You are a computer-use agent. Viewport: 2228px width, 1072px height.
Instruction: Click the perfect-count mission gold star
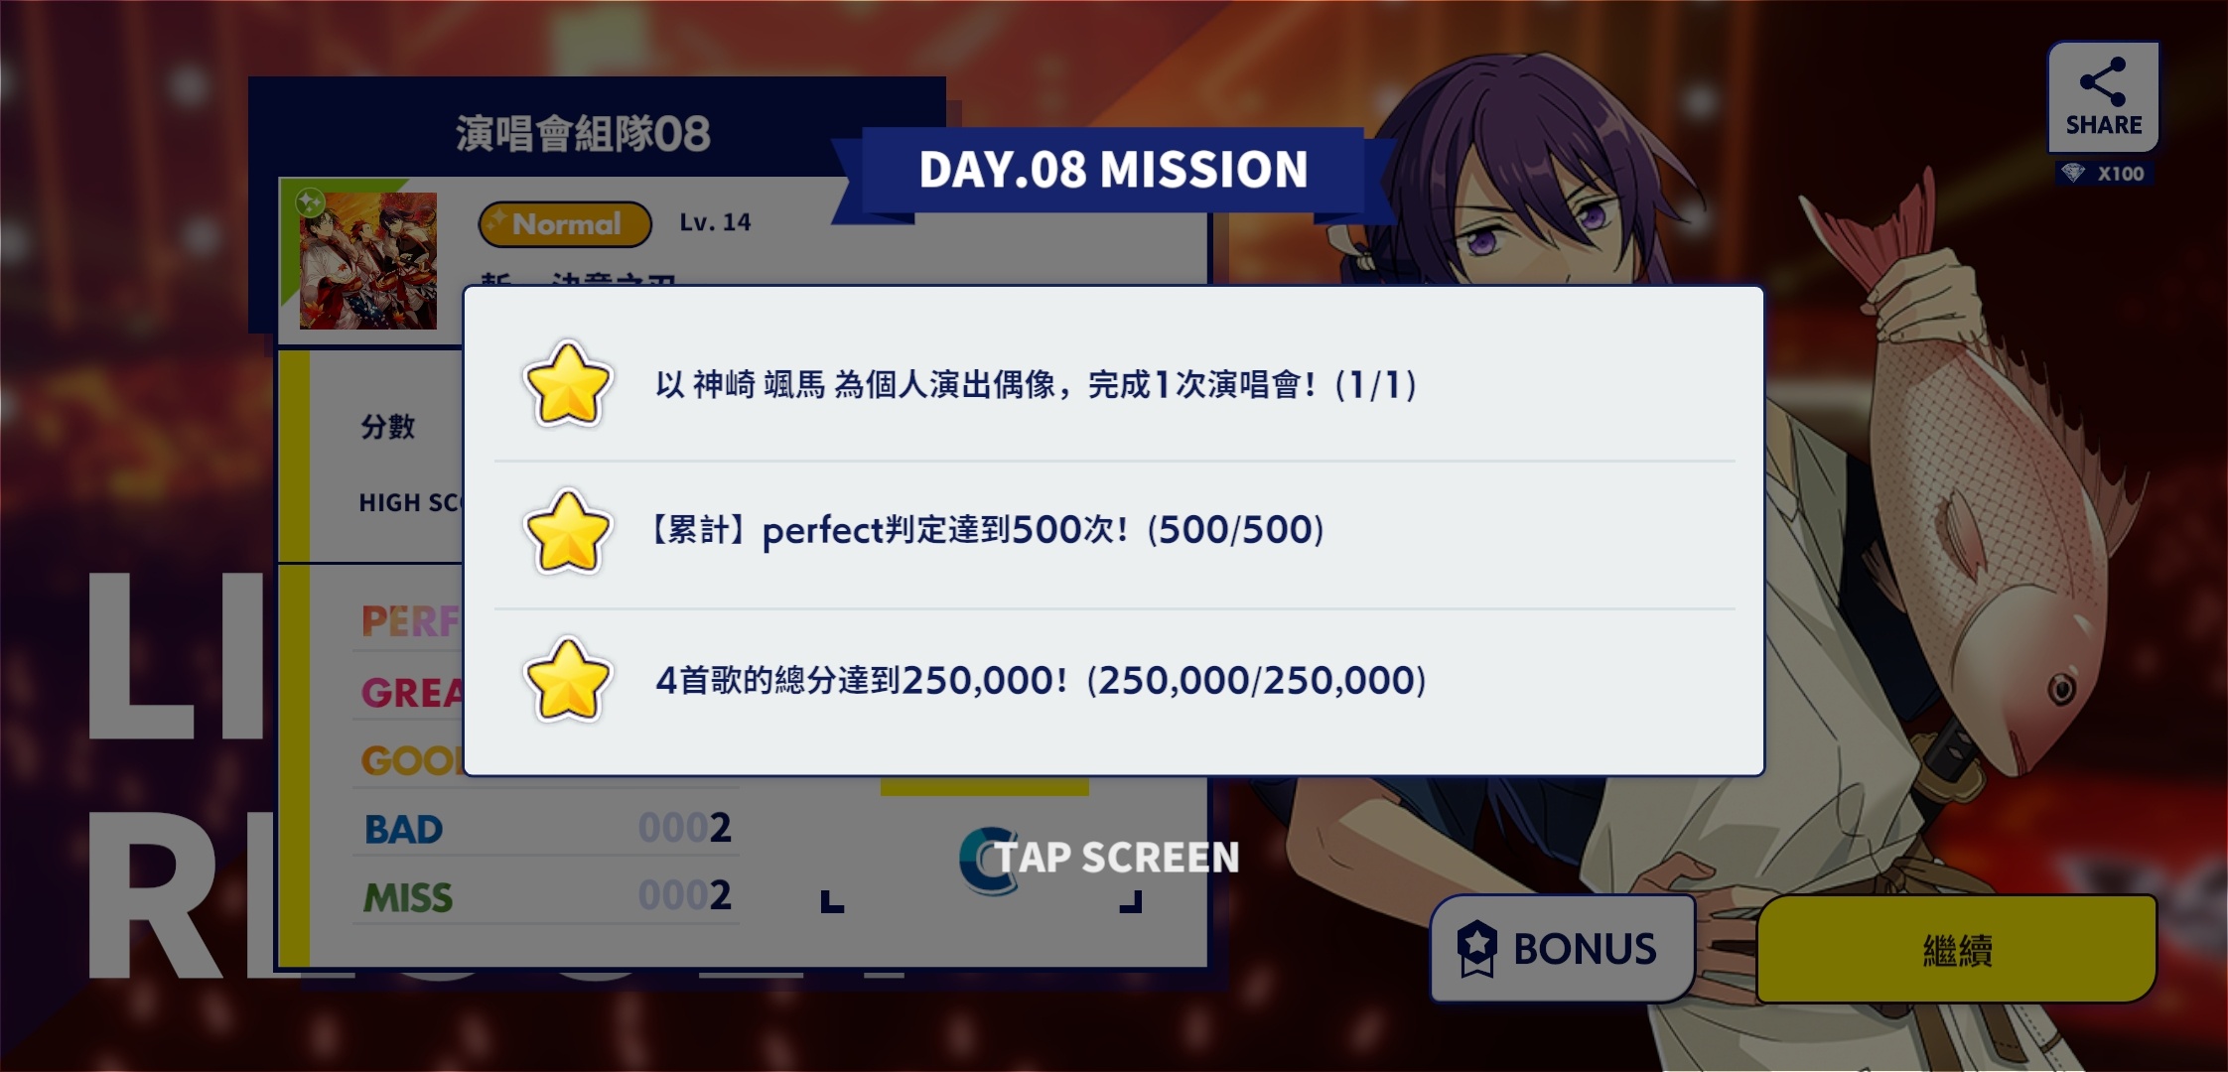pos(567,532)
